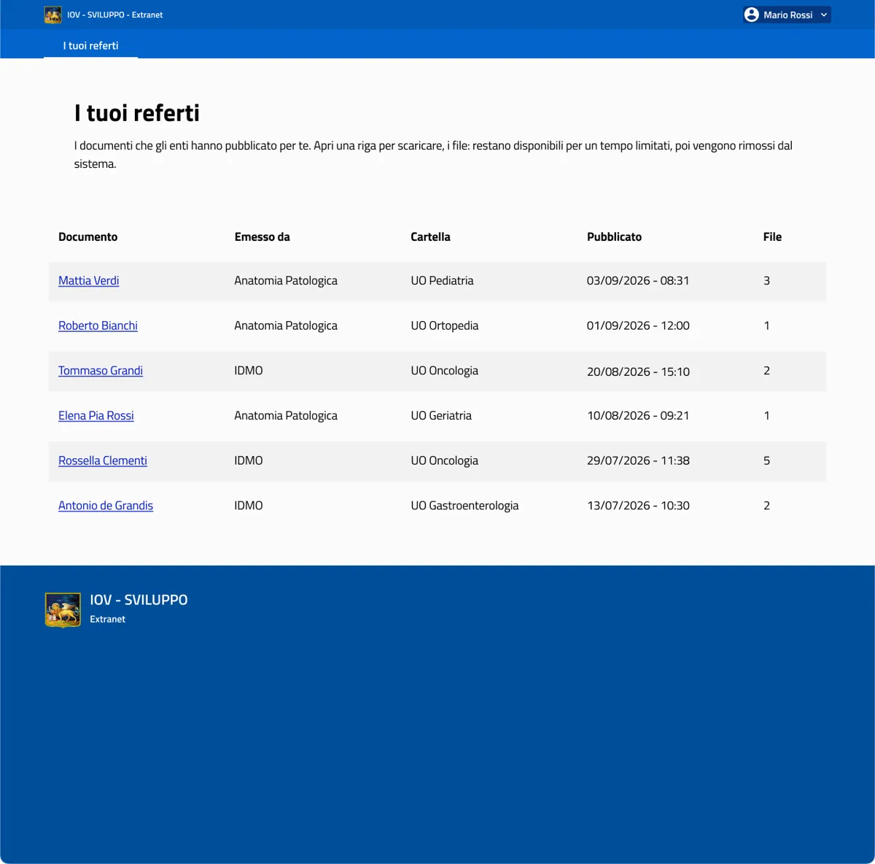
Task: Click the date "13/07/2026 - 10:30"
Action: pyautogui.click(x=638, y=506)
